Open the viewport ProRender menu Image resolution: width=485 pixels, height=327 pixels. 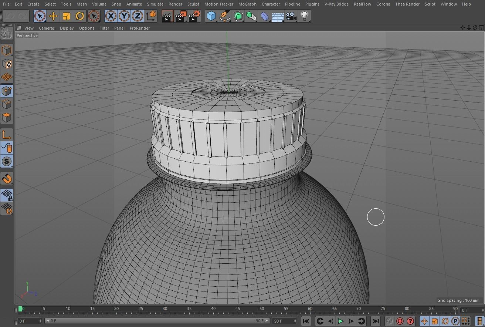140,28
